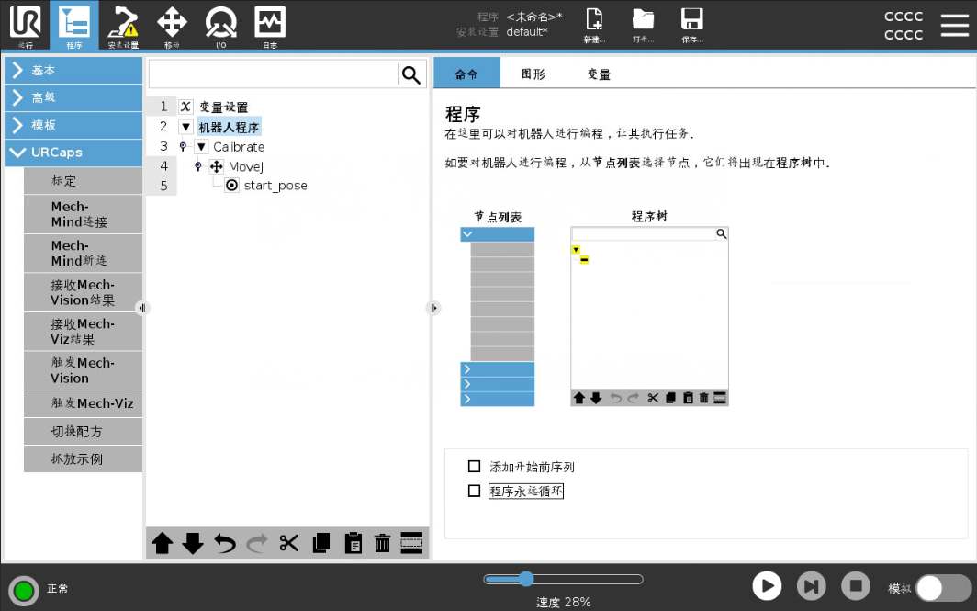Image resolution: width=977 pixels, height=611 pixels.
Task: Expand the 模板 category
Action: click(73, 125)
